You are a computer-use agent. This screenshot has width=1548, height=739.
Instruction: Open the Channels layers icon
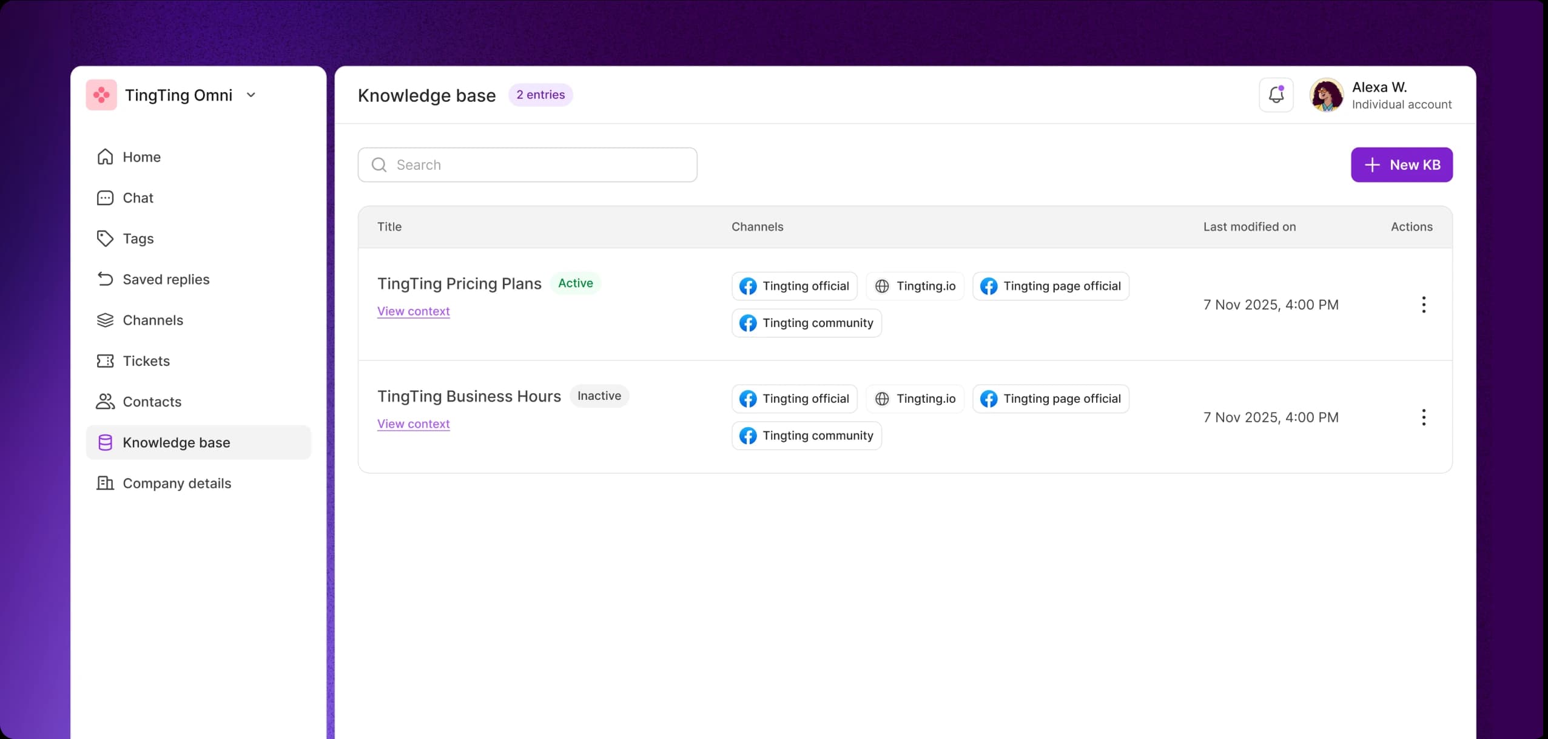point(105,320)
